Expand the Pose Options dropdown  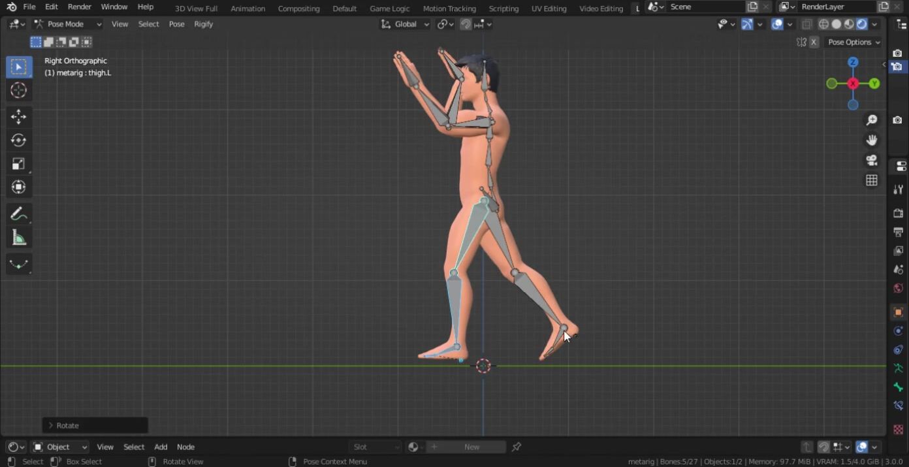[854, 42]
